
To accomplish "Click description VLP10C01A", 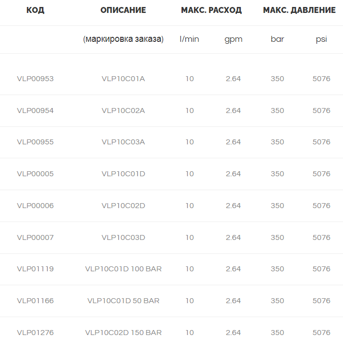I will click(123, 79).
